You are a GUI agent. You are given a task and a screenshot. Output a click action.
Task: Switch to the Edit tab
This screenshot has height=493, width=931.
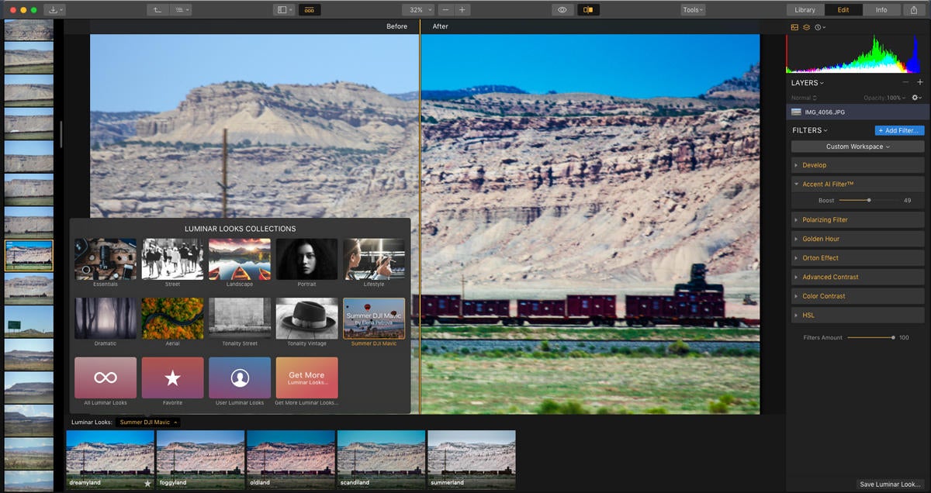click(843, 10)
